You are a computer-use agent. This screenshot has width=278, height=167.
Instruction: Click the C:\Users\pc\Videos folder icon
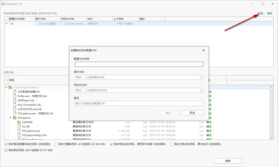(10, 87)
